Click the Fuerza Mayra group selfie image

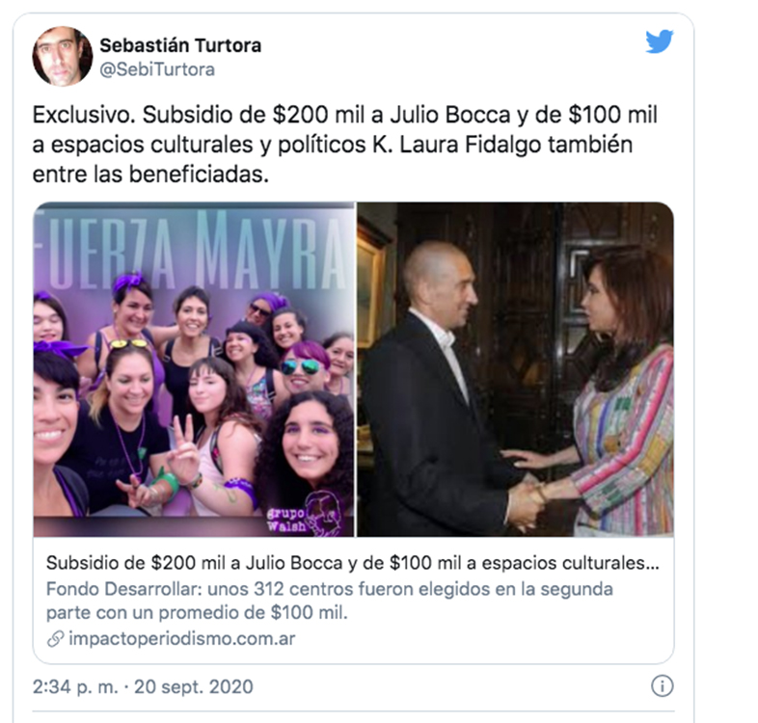[194, 369]
